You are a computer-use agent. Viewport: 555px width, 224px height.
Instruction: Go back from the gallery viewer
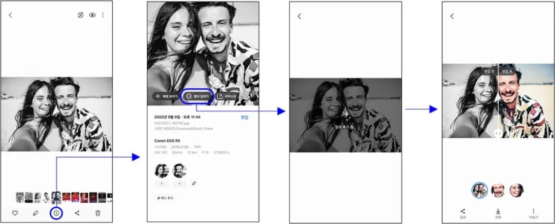click(10, 15)
